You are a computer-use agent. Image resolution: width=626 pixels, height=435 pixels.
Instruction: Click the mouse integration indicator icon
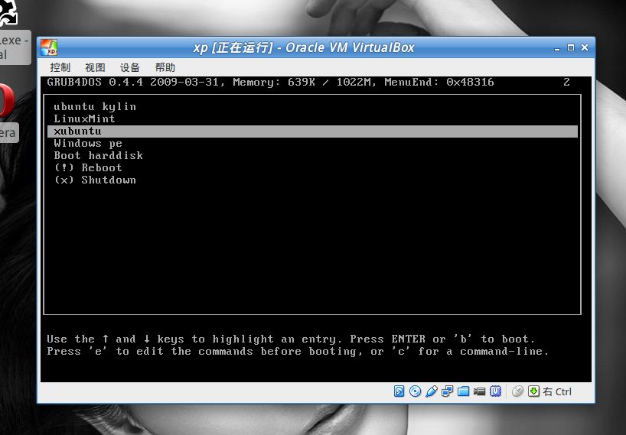[x=517, y=391]
